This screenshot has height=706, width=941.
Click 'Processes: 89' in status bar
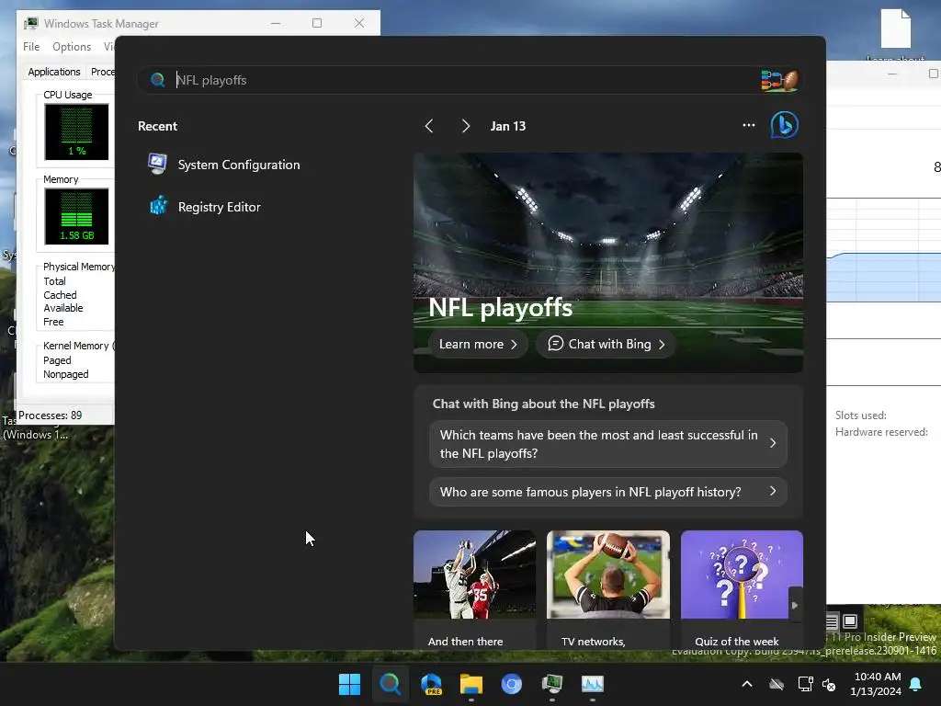[x=51, y=416]
